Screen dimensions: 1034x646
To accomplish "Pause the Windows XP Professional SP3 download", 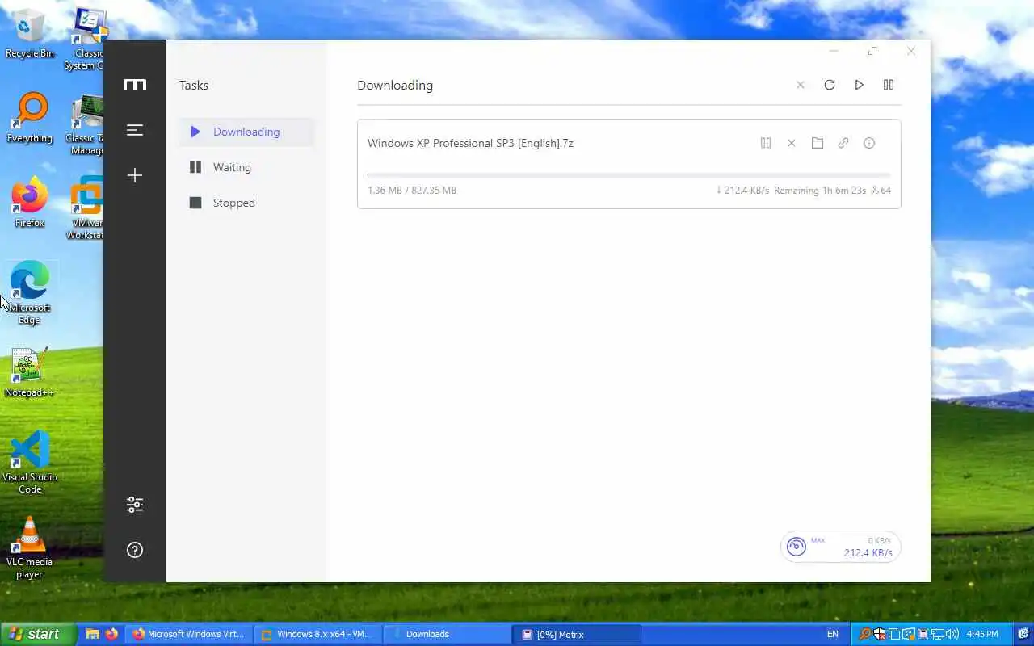I will [x=766, y=143].
